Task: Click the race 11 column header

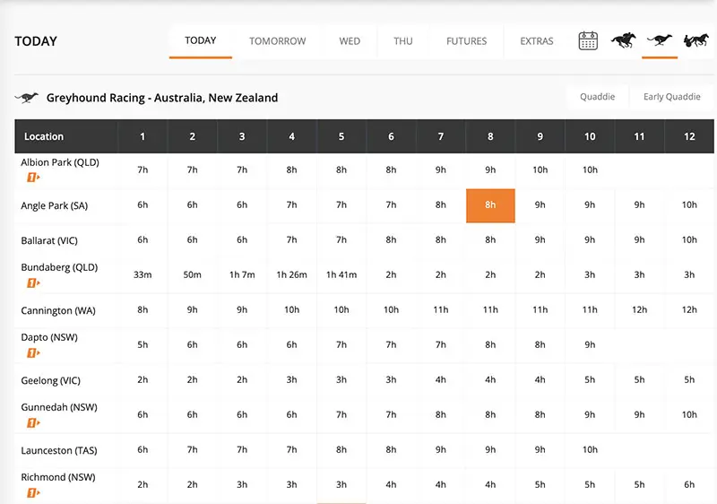Action: (639, 136)
